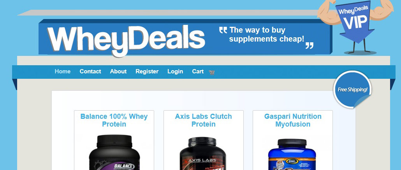Open the Cart text link
This screenshot has width=401, height=170.
198,71
